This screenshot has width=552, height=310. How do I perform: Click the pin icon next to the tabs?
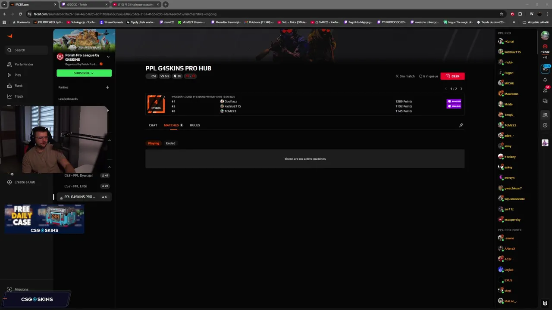pos(461,125)
